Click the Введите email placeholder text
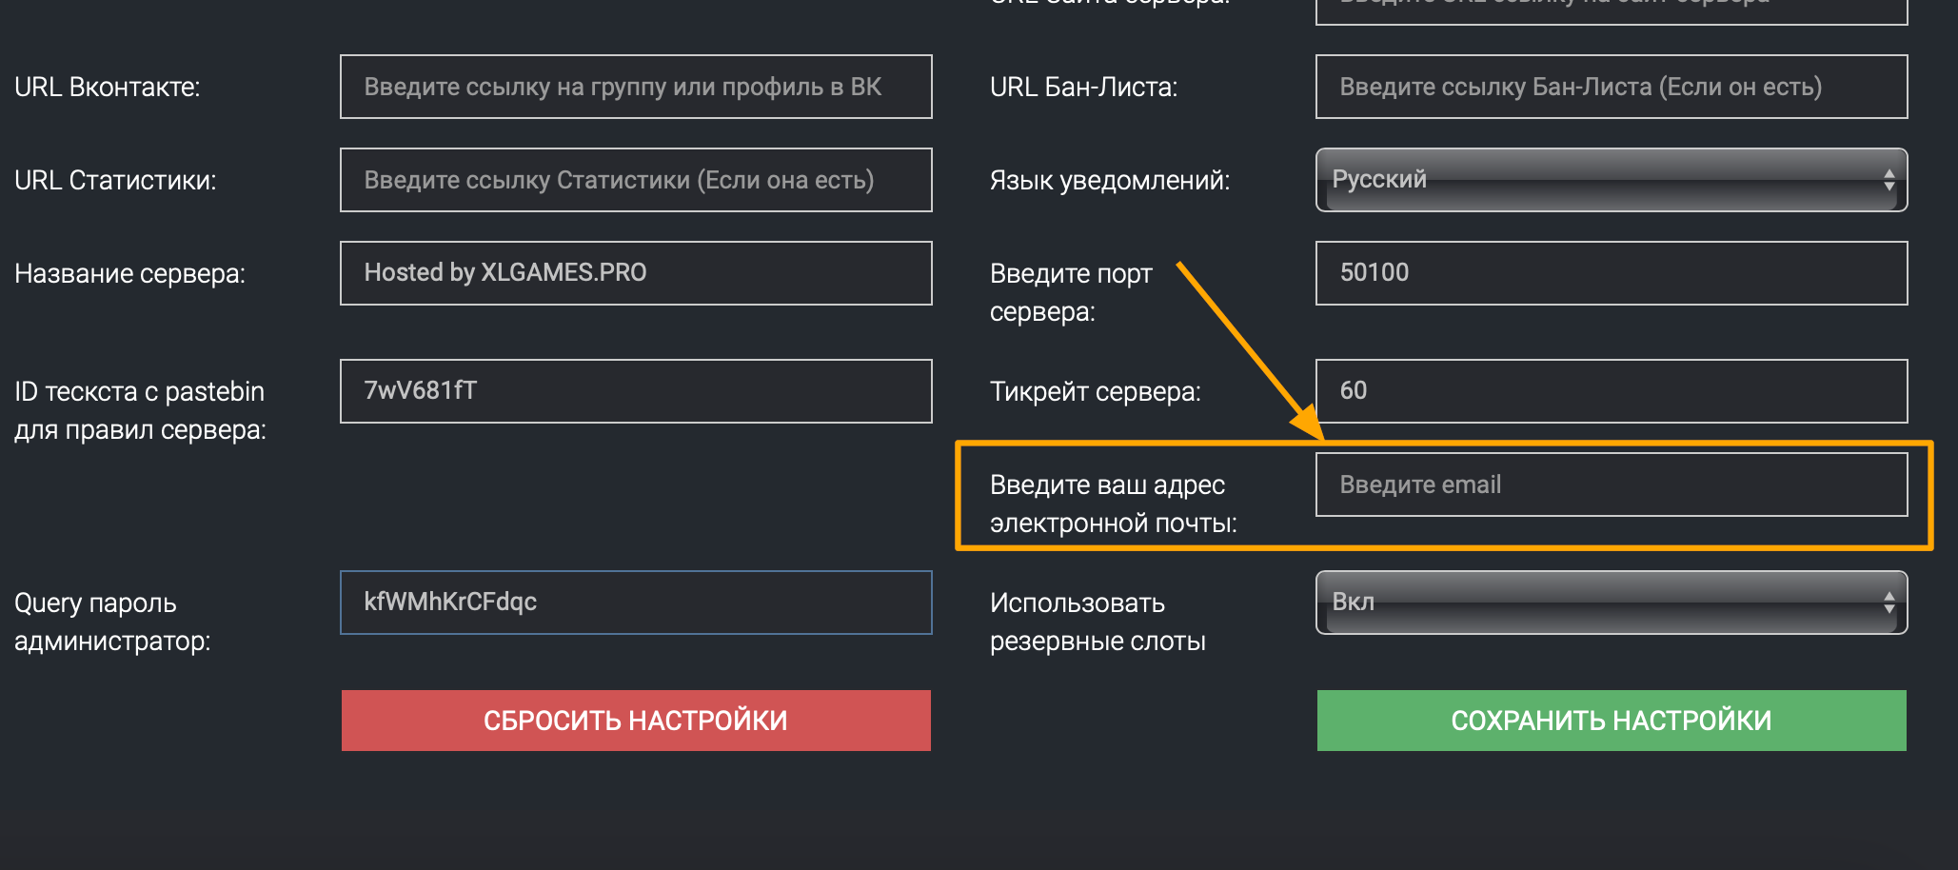This screenshot has height=870, width=1958. [1420, 484]
